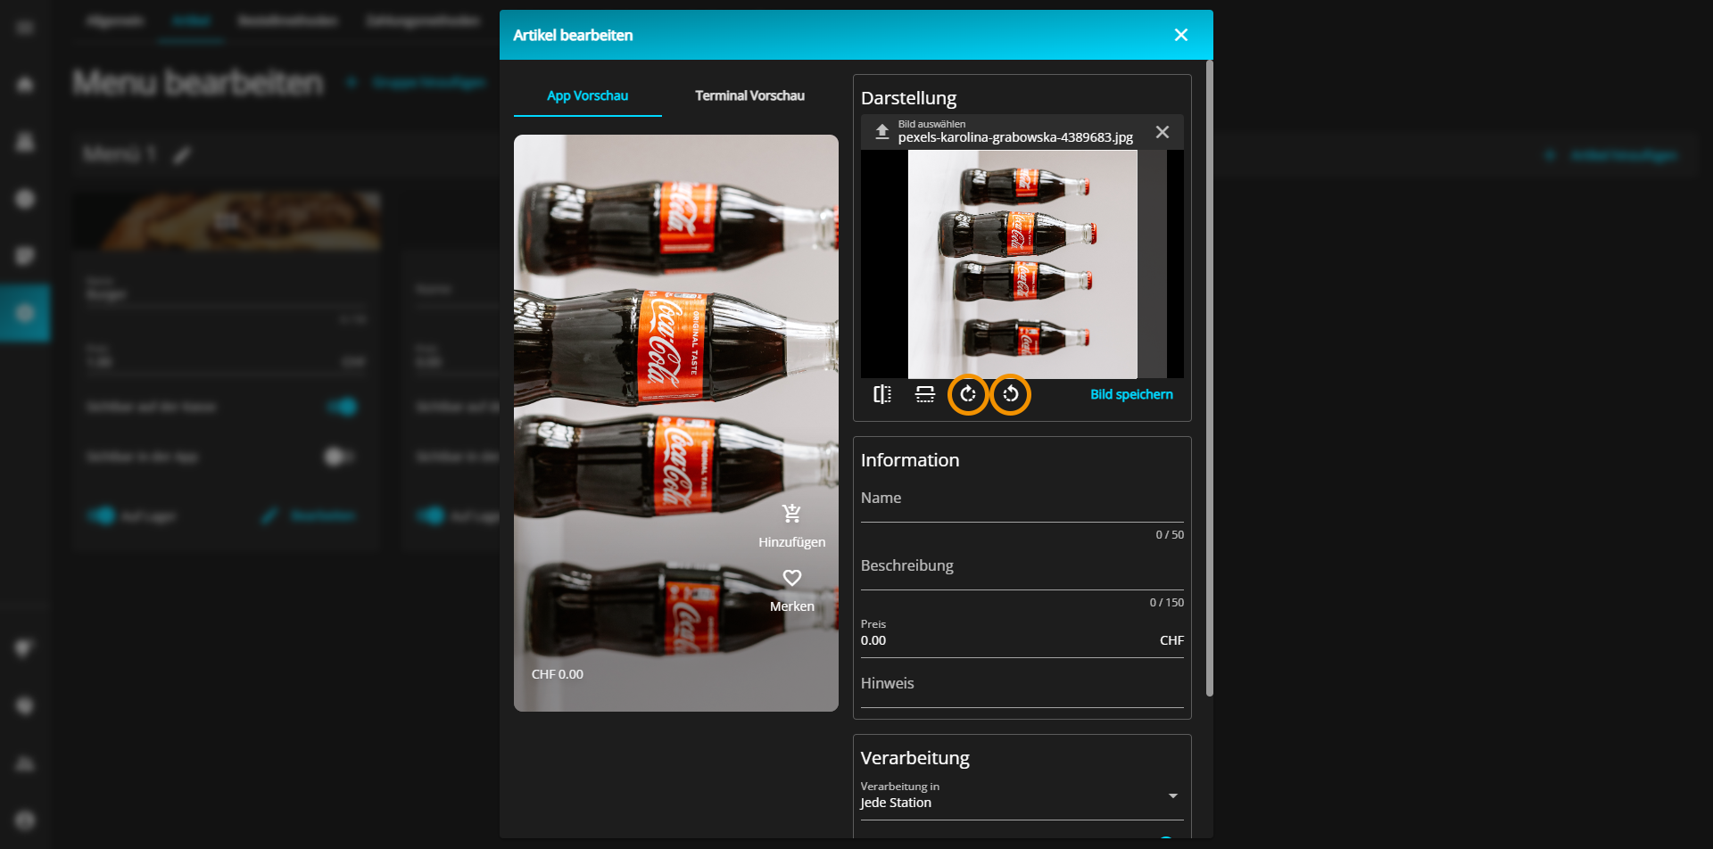The image size is (1713, 849).
Task: Click the Merken heart icon
Action: click(x=791, y=578)
